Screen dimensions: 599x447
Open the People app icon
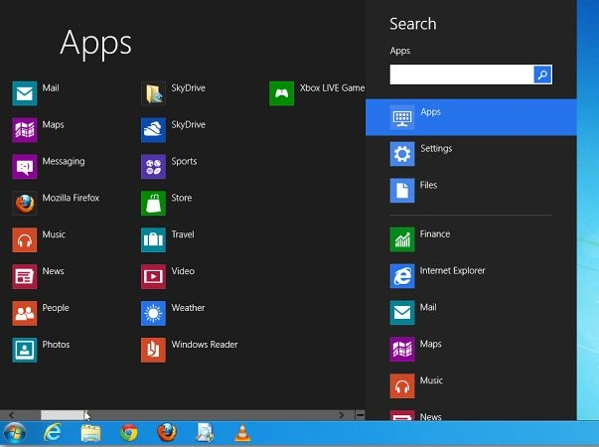pos(25,313)
